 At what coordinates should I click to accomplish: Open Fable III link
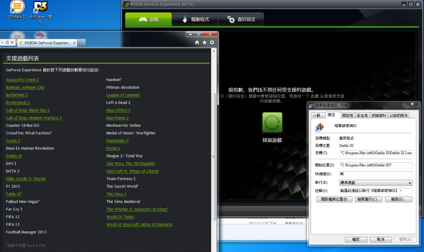14,194
